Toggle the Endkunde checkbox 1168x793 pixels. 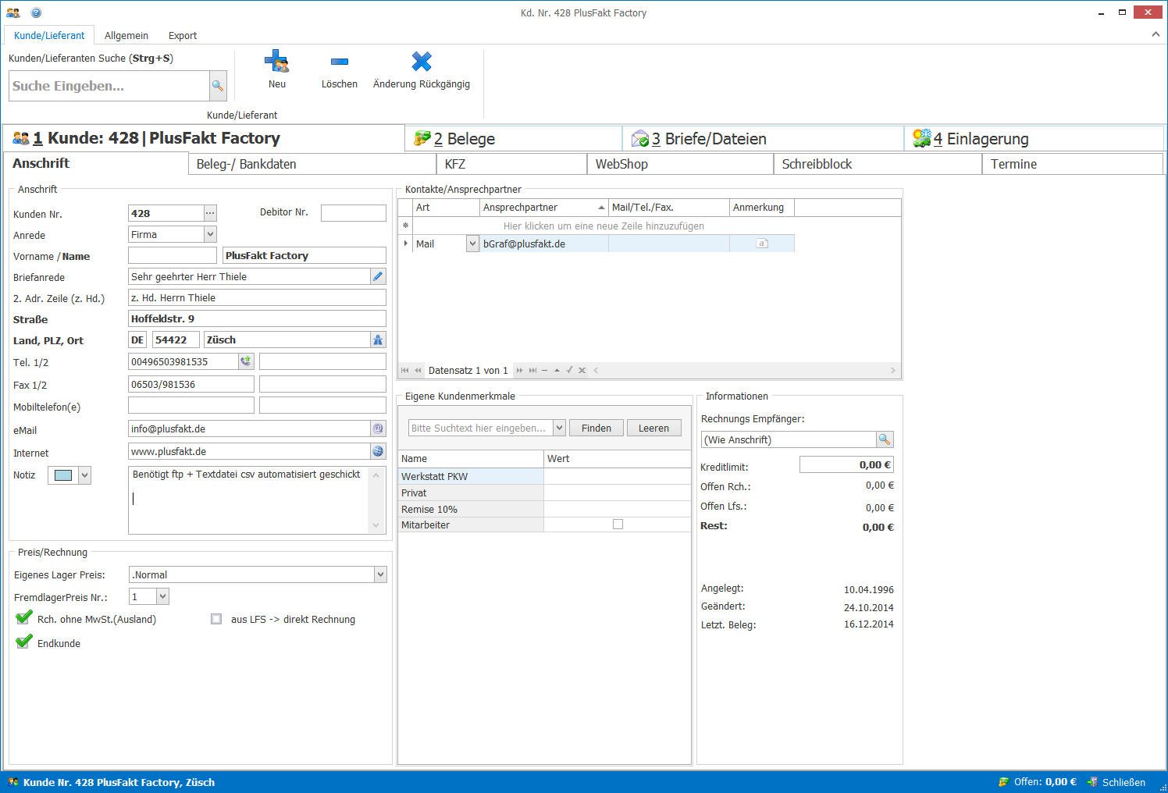(24, 642)
